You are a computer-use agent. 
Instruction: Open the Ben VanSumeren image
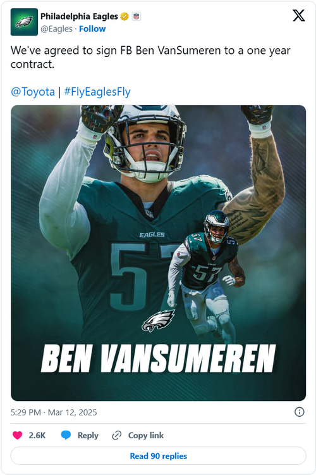(x=159, y=253)
